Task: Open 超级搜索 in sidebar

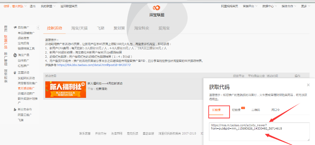Action: click(x=23, y=38)
